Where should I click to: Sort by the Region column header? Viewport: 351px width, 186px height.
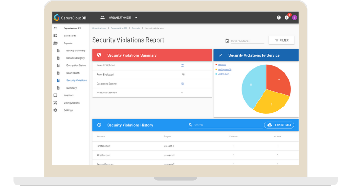(x=167, y=136)
